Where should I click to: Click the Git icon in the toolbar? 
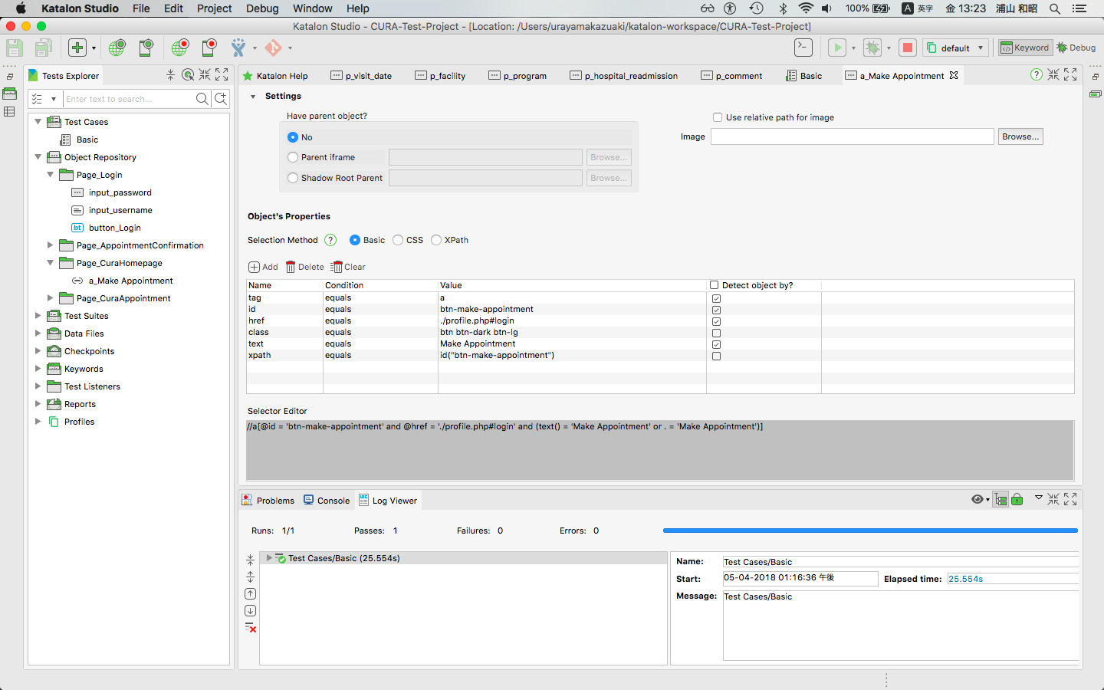[273, 48]
